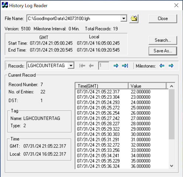Advance to the next record arrow
Image resolution: width=183 pixels, height=177 pixels.
click(x=116, y=66)
